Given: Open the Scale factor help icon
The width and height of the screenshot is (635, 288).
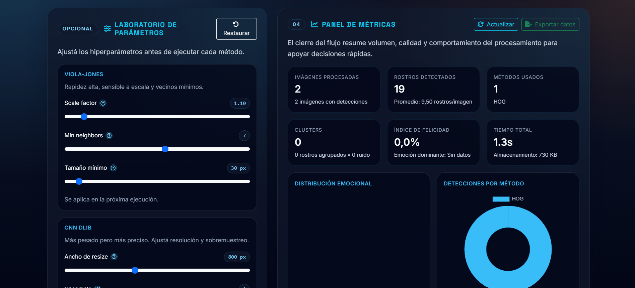Looking at the screenshot, I should 103,103.
